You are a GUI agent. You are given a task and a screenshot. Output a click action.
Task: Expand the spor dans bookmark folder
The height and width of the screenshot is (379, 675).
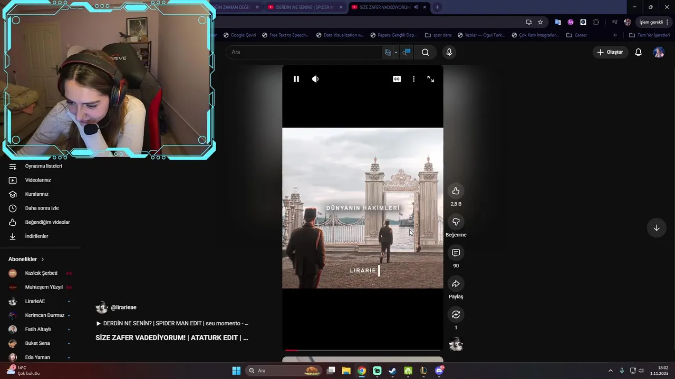438,35
